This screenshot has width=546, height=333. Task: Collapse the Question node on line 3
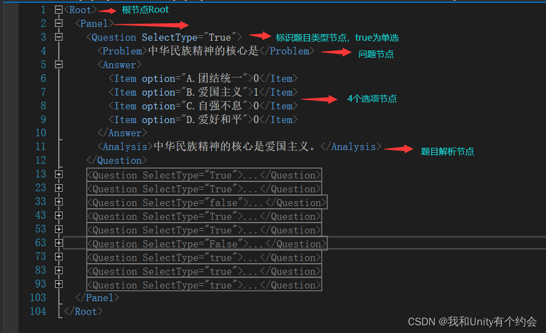(59, 37)
